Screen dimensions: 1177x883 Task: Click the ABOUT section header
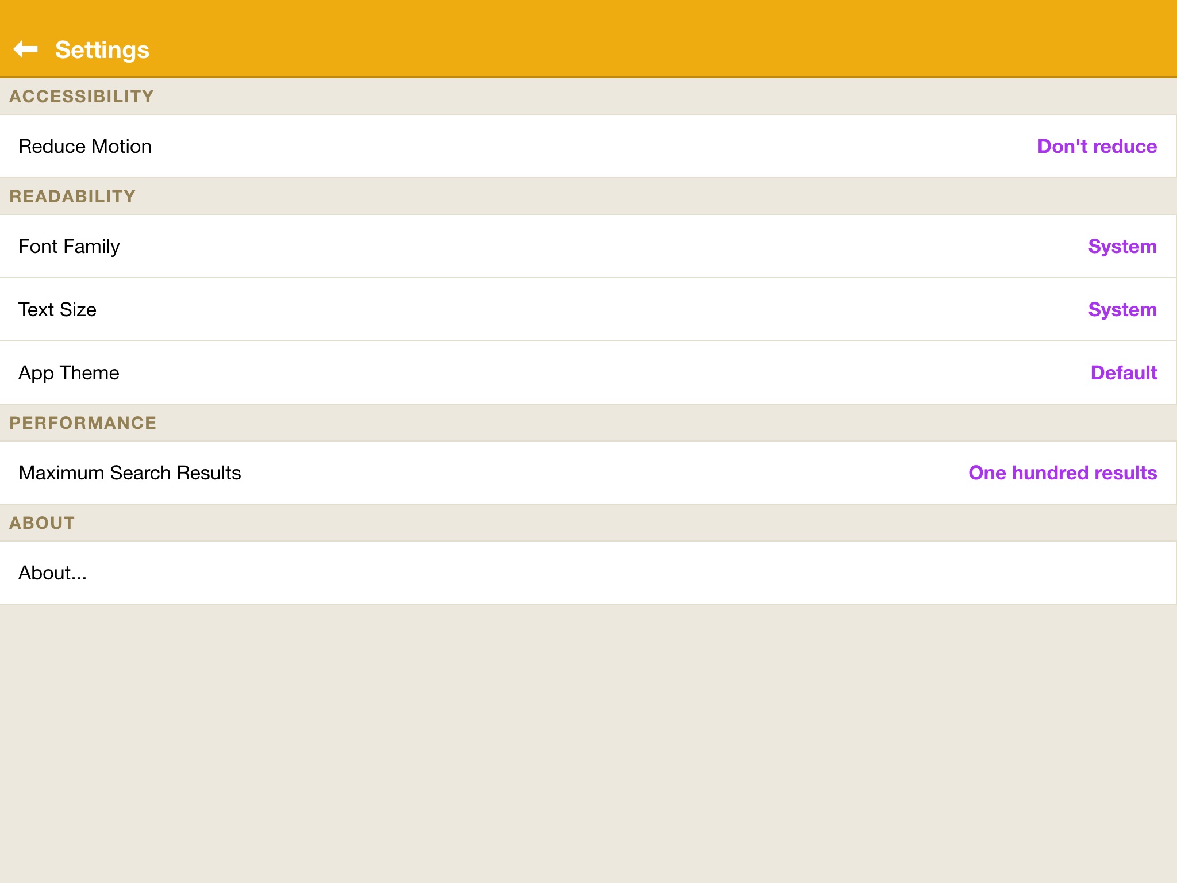pyautogui.click(x=42, y=523)
